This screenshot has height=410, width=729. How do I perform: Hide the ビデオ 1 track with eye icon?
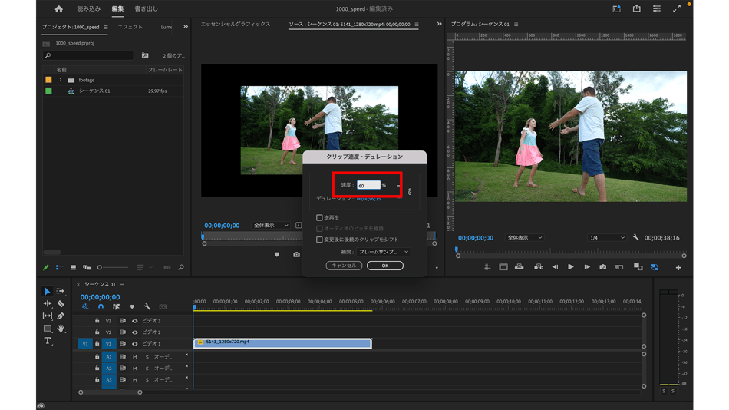(x=135, y=344)
